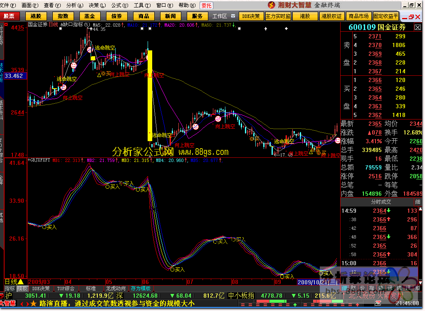
Task: Open the 文件(F) menu
Action: (7, 5)
